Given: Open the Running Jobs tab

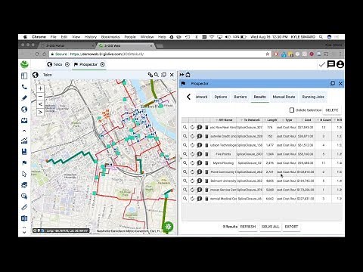Looking at the screenshot, I should point(313,97).
